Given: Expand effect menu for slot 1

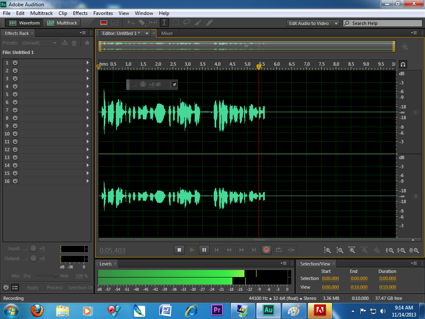Looking at the screenshot, I should click(88, 63).
